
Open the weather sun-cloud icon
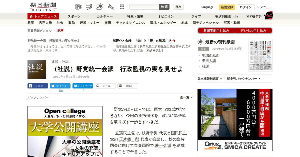click(100, 7)
